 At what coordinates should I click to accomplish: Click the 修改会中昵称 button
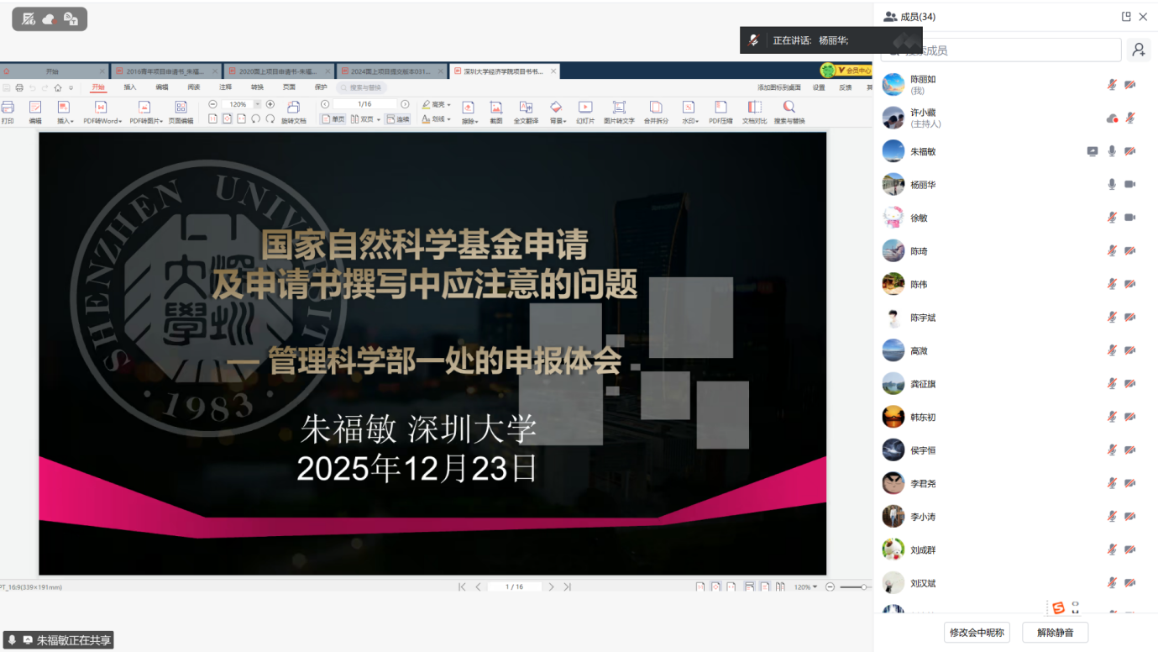977,633
